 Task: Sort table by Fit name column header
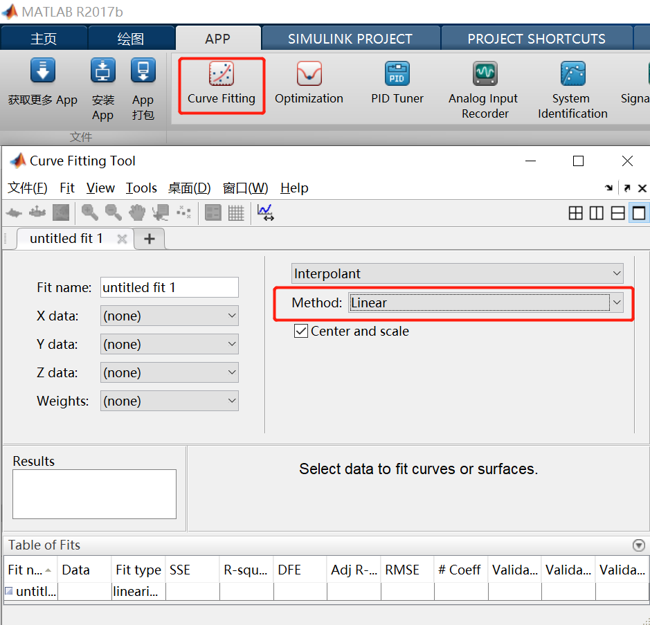pos(30,570)
